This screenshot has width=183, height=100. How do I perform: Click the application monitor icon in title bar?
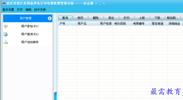click(4, 3)
